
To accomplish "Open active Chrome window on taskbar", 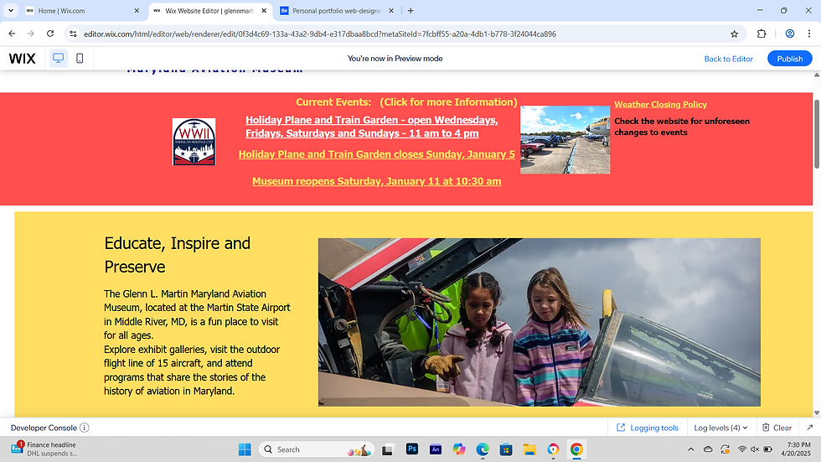I will click(576, 449).
